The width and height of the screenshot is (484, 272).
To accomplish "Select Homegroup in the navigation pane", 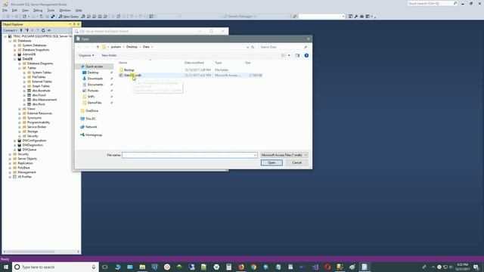I will pos(94,135).
